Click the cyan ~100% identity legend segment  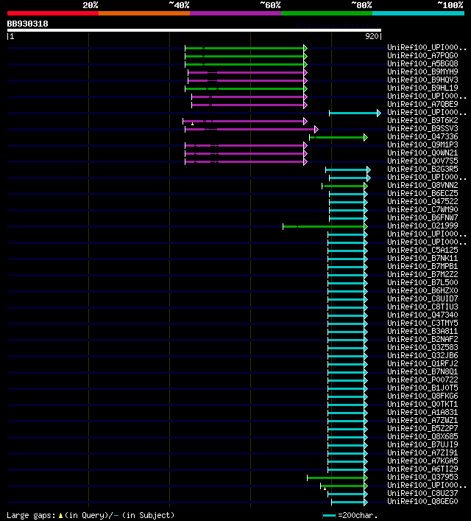(x=418, y=13)
